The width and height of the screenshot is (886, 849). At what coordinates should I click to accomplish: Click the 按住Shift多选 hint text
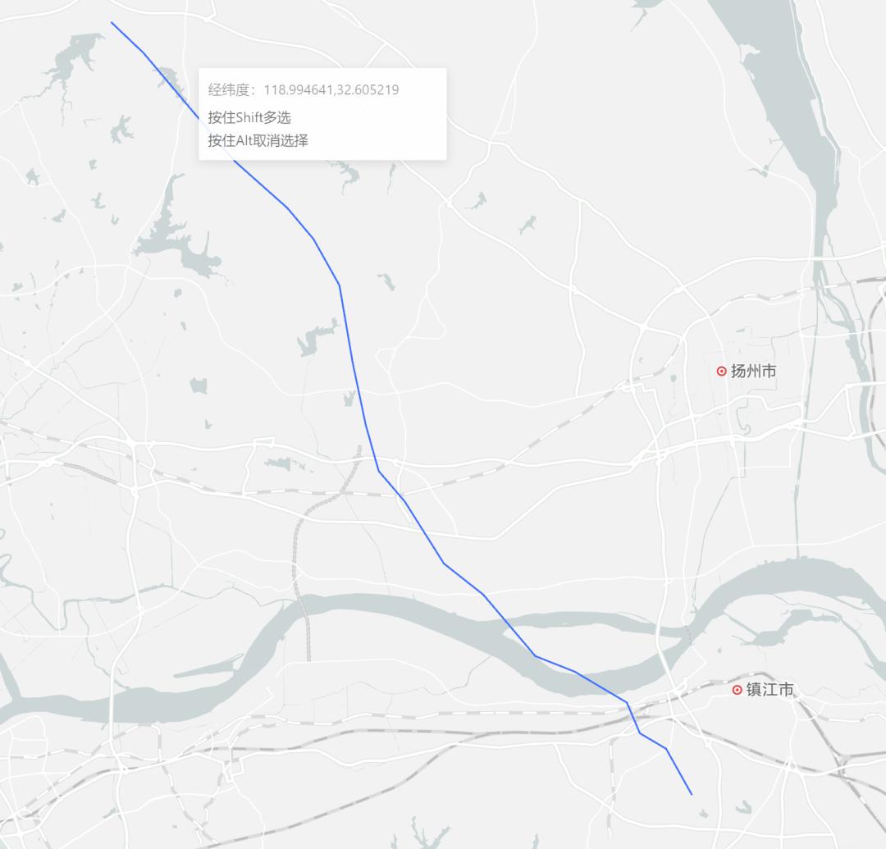click(x=249, y=117)
